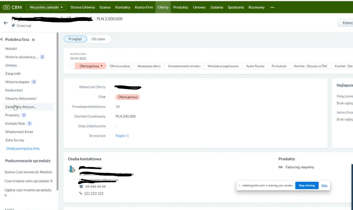Select the Wniosek przygotowany stage
The image size is (353, 210).
[223, 66]
